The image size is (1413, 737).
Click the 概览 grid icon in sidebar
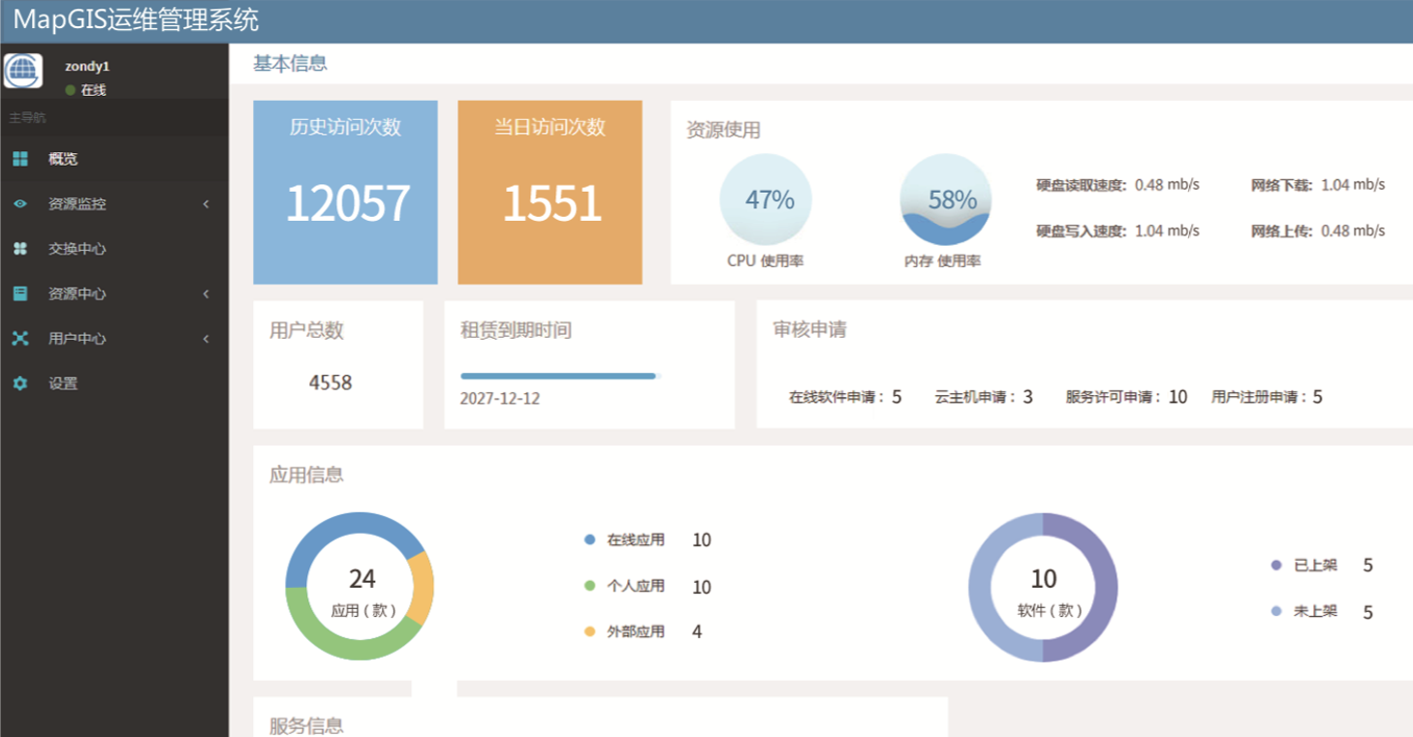pyautogui.click(x=20, y=159)
